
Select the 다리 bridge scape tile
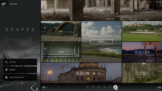(x=61, y=31)
